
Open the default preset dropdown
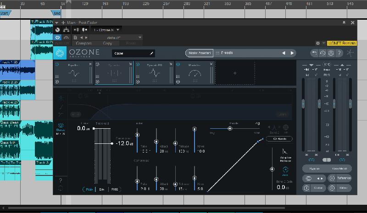(117, 38)
